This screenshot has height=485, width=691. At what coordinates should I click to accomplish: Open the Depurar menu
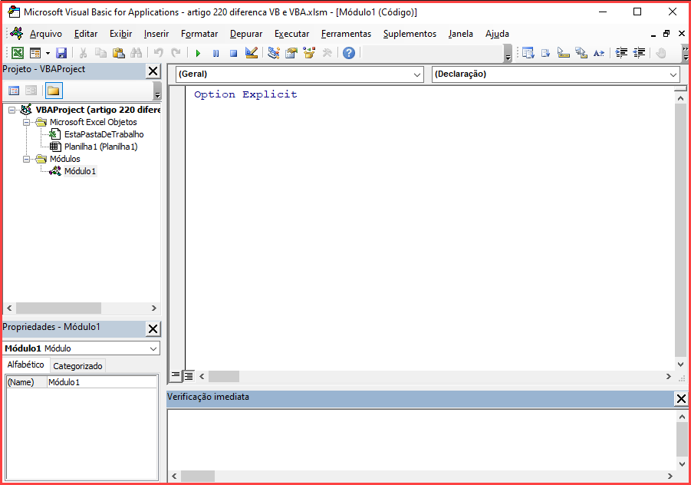[246, 34]
